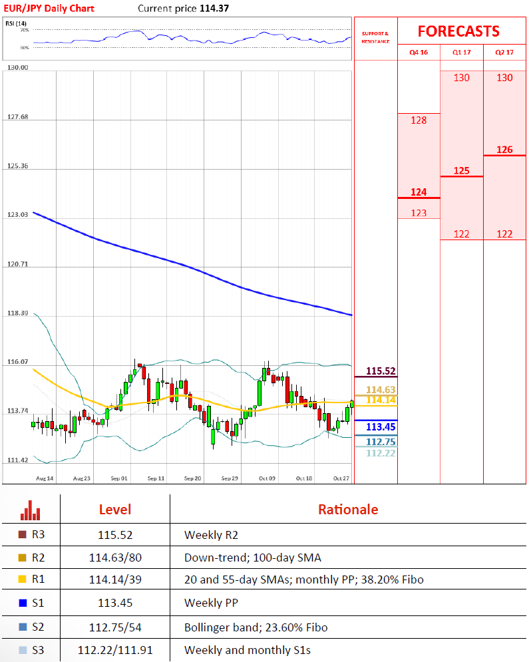
Task: Click the 118.39 price axis label
Action: (18, 313)
